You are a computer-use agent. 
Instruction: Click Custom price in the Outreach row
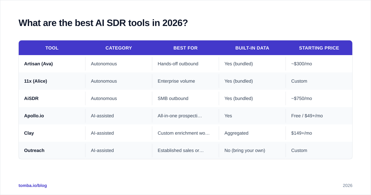(x=299, y=150)
